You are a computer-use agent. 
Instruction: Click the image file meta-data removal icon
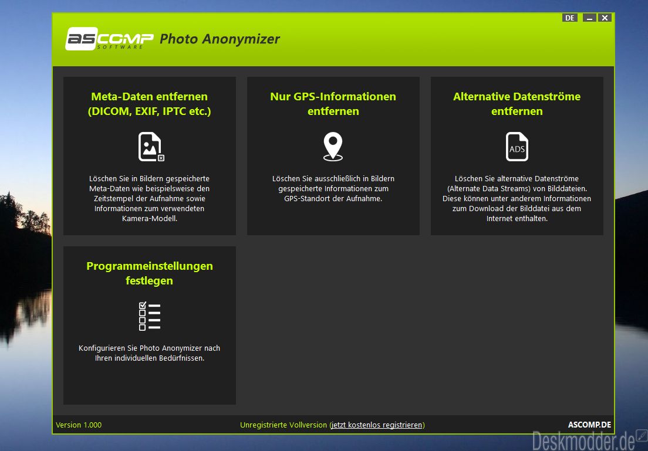pos(151,147)
